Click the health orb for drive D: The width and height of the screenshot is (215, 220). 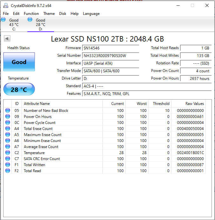(x=30, y=20)
